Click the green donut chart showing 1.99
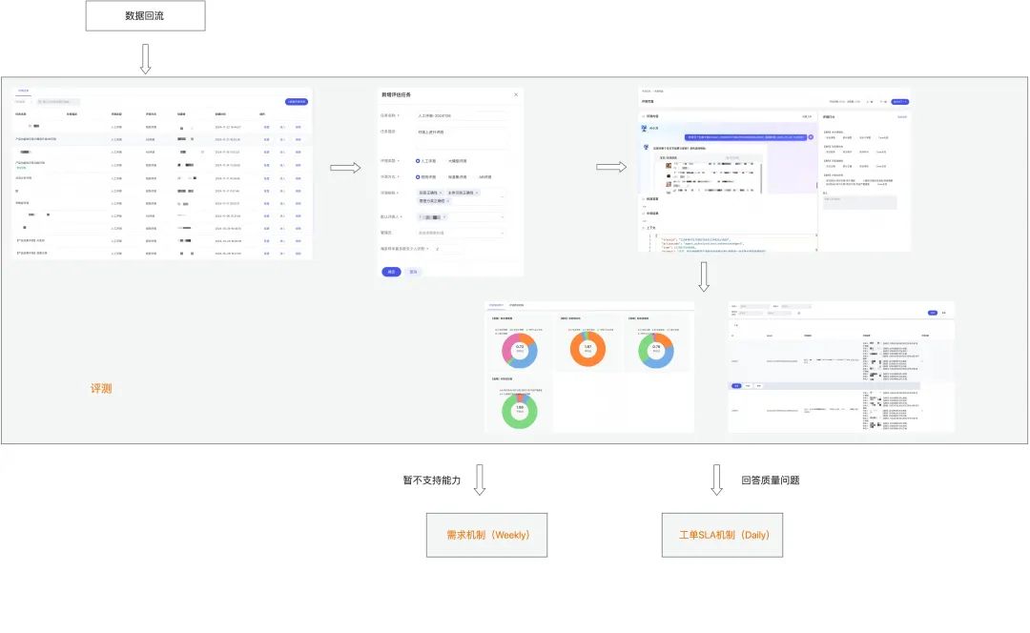 point(520,411)
